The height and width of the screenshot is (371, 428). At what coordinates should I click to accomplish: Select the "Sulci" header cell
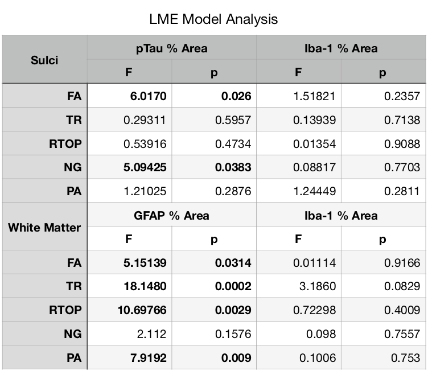click(x=44, y=60)
